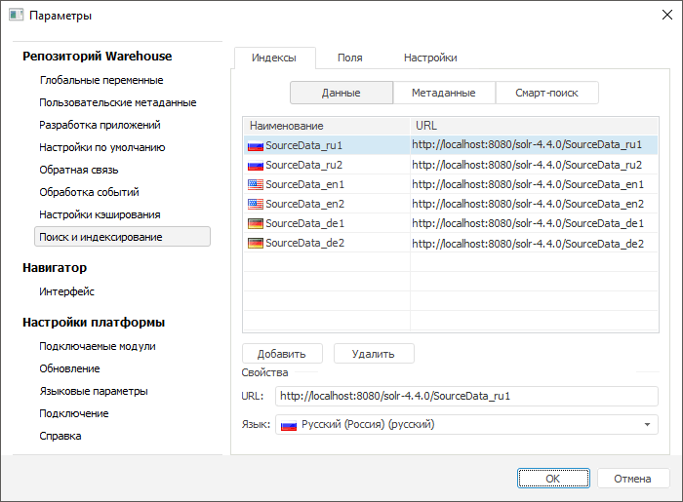683x502 pixels.
Task: Switch to the Метаданные toggle button
Action: 442,93
